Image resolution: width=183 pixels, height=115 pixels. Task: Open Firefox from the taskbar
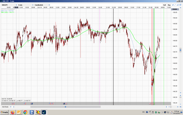click(13, 112)
